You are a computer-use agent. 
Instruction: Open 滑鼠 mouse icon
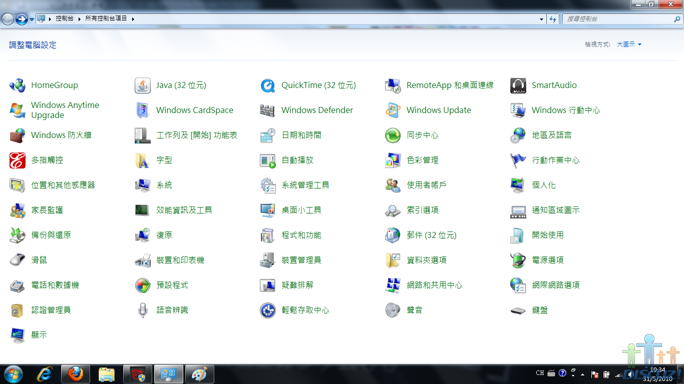18,260
